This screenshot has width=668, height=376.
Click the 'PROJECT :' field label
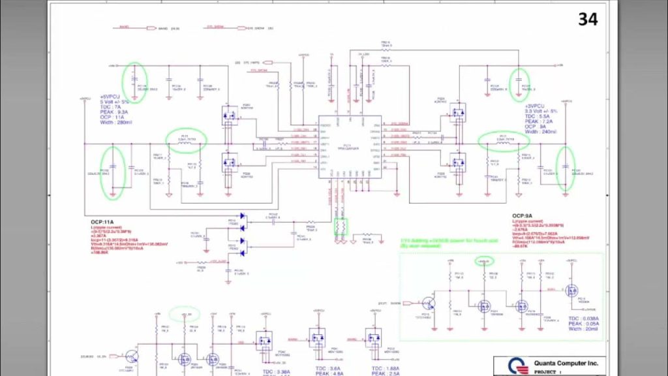click(547, 372)
